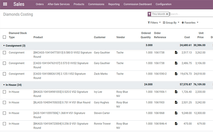This screenshot has height=132, width=213.
Task: Click order reference 1061868
Action: 159,113
